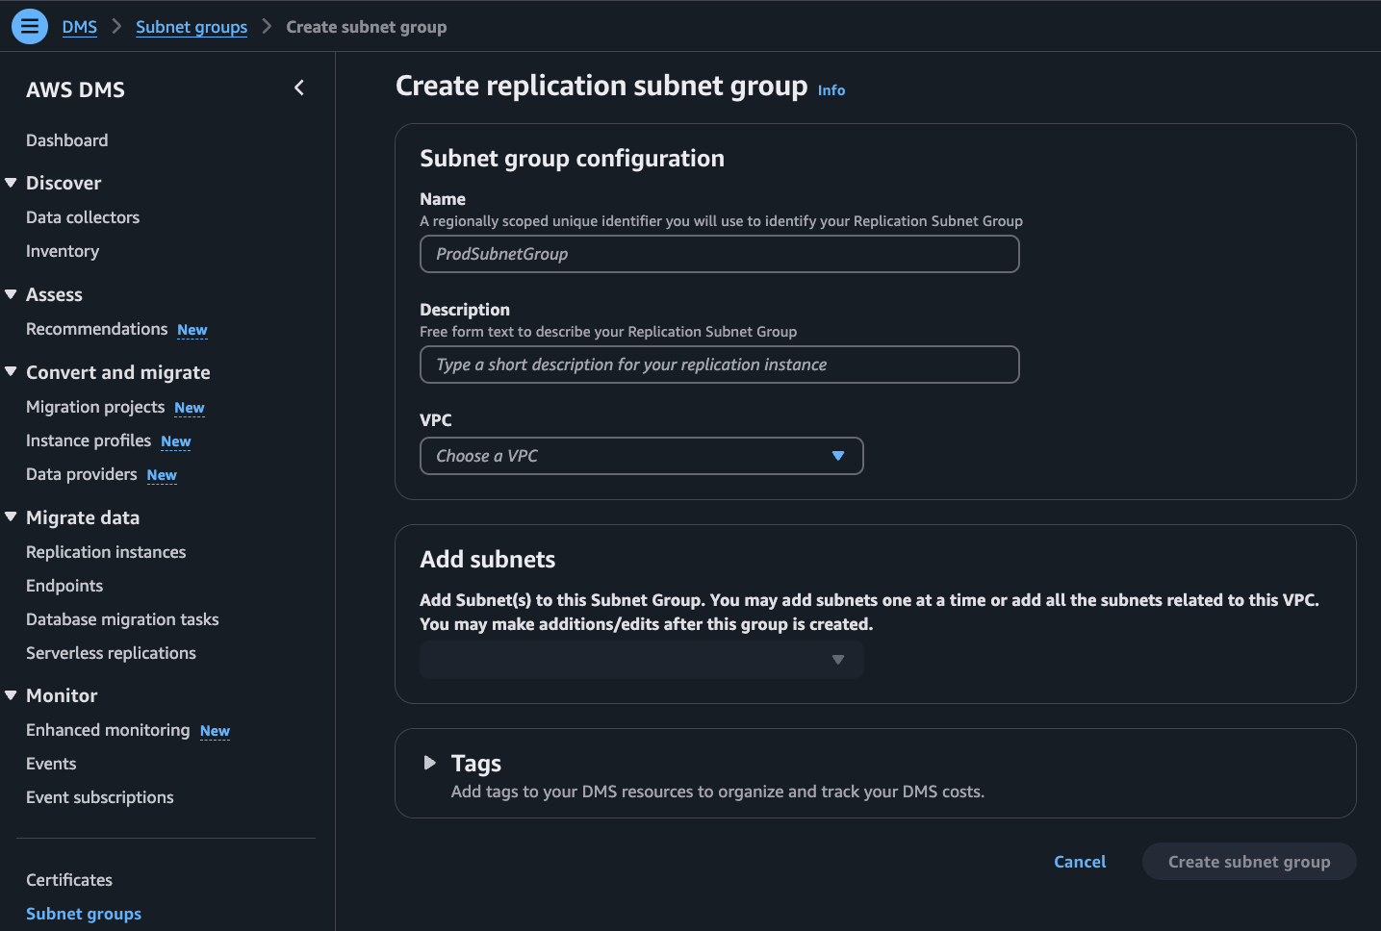Go to DMS breadcrumb link
The height and width of the screenshot is (931, 1381).
click(80, 27)
